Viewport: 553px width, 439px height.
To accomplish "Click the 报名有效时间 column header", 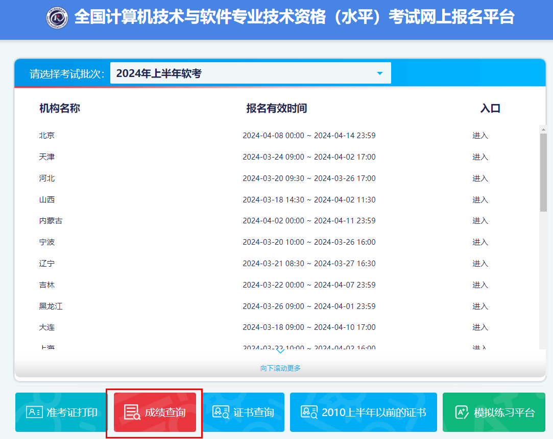I will click(x=277, y=108).
